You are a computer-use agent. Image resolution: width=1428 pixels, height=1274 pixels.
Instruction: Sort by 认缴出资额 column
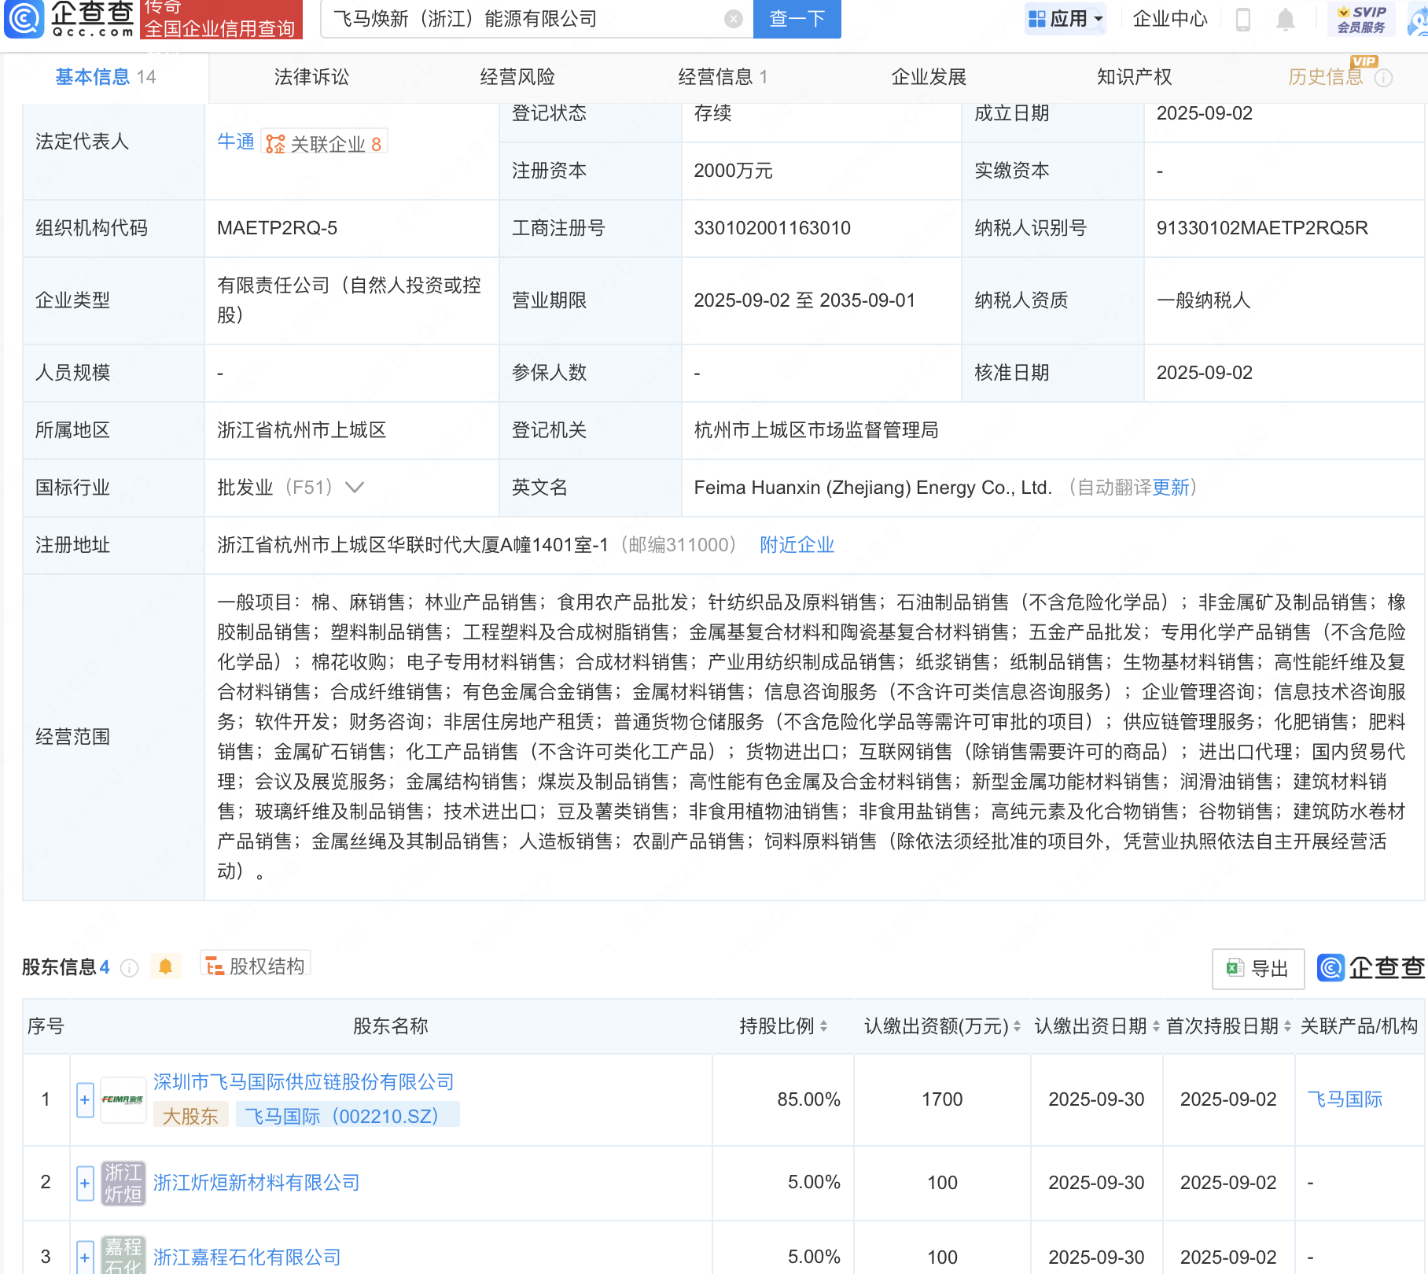(x=1017, y=1026)
